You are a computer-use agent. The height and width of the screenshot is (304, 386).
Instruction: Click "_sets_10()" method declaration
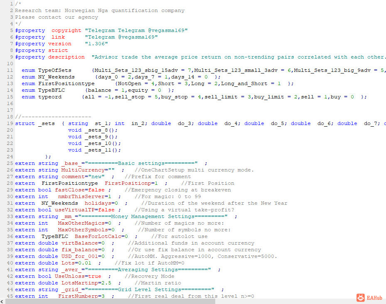tap(103, 143)
